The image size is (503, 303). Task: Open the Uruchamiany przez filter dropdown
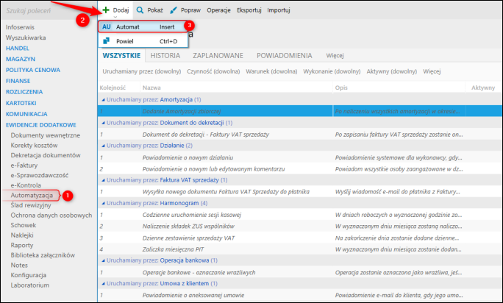pos(142,71)
